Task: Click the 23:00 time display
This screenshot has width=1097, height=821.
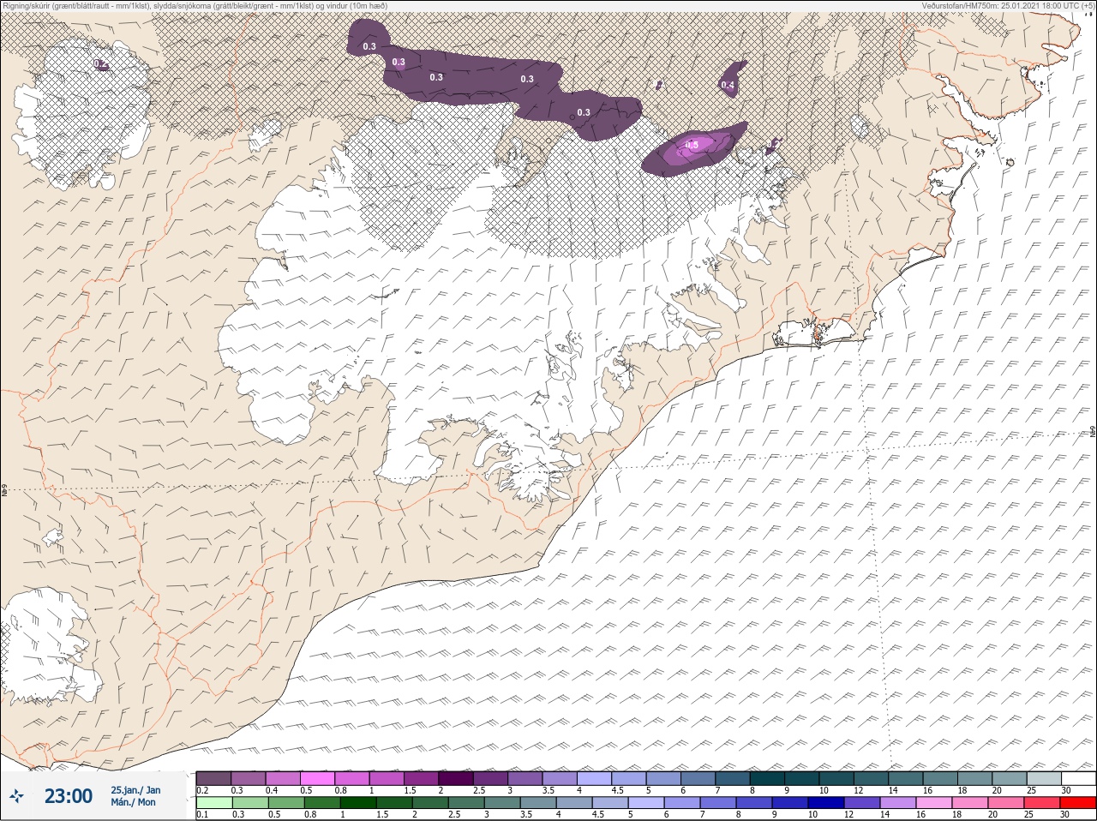Action: (69, 796)
